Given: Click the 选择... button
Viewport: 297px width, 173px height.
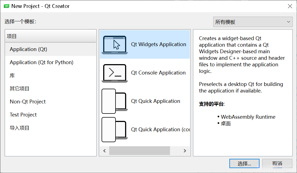Looking at the screenshot, I should 244,163.
